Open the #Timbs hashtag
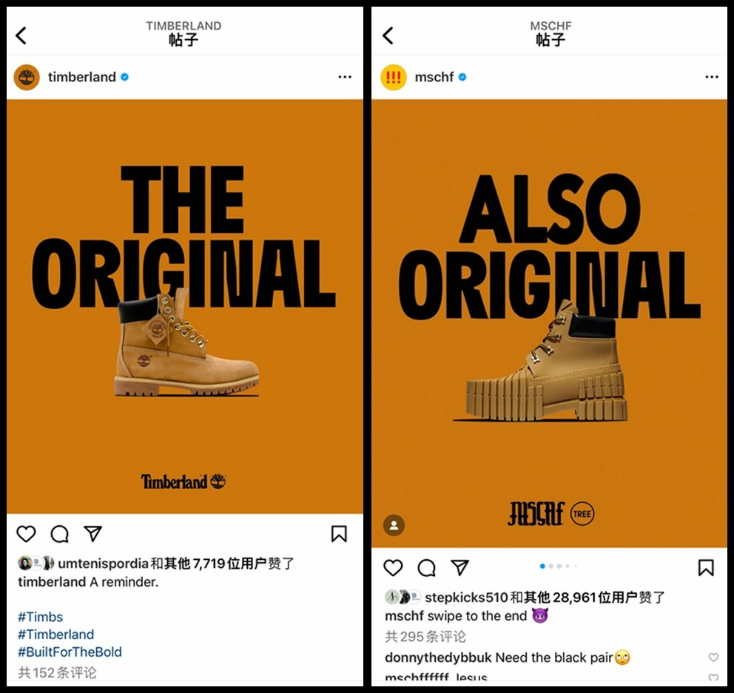The width and height of the screenshot is (734, 693). coord(40,617)
